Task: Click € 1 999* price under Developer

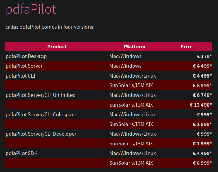Action: click(202, 144)
